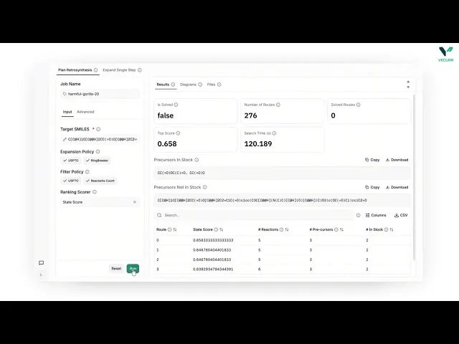Sort by the # Reactions column
This screenshot has width=459, height=344.
(287, 229)
